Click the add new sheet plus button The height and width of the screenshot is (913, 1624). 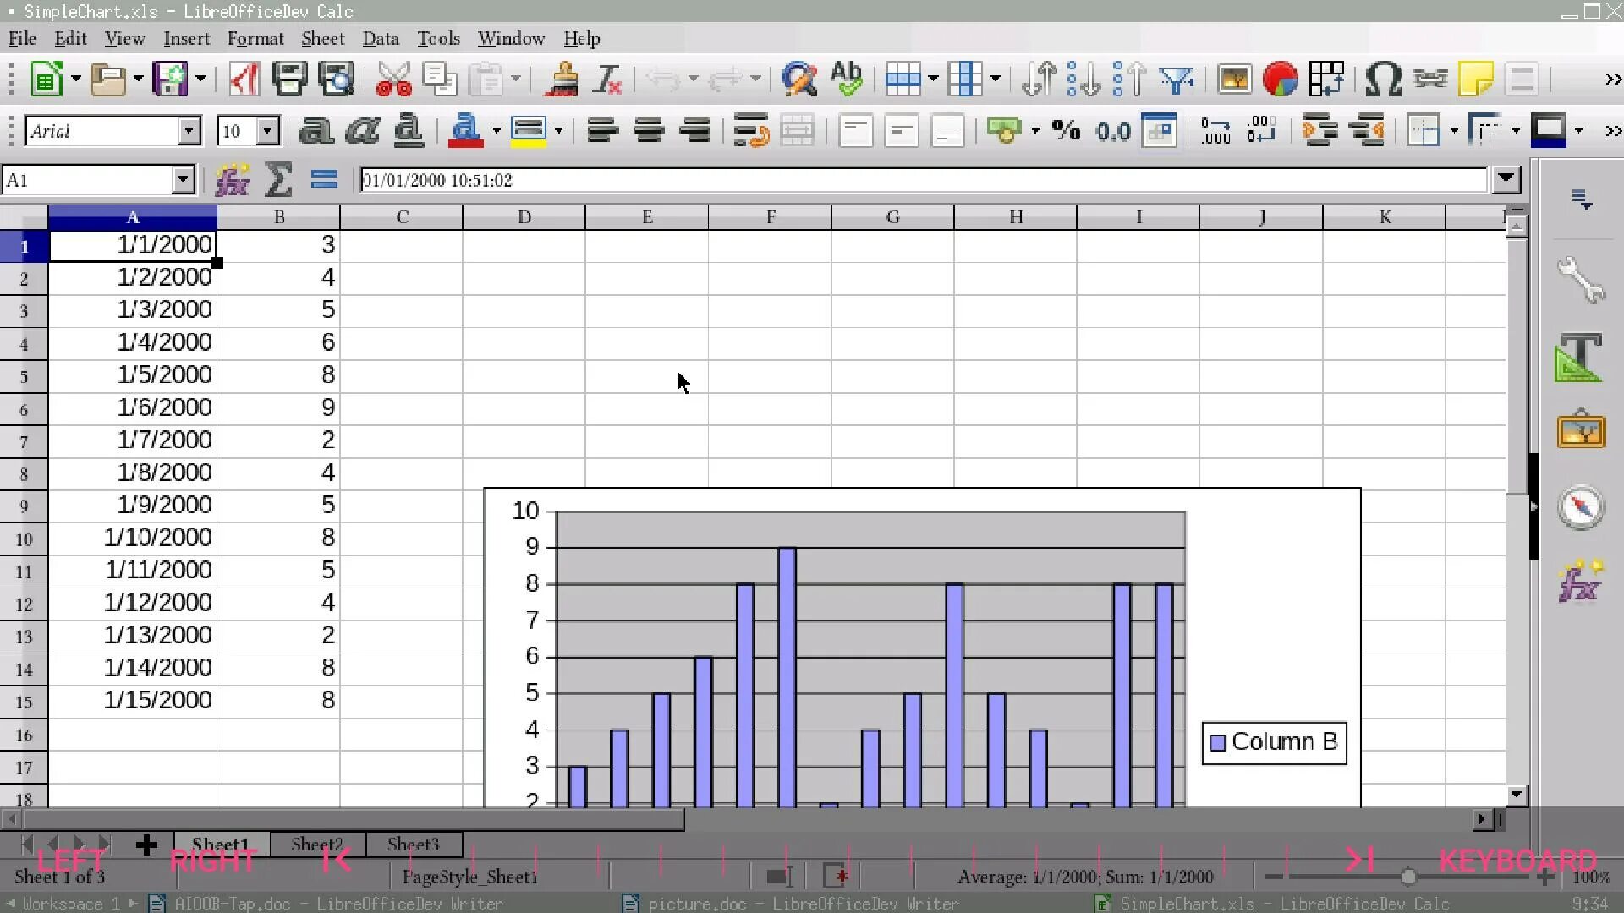click(145, 844)
